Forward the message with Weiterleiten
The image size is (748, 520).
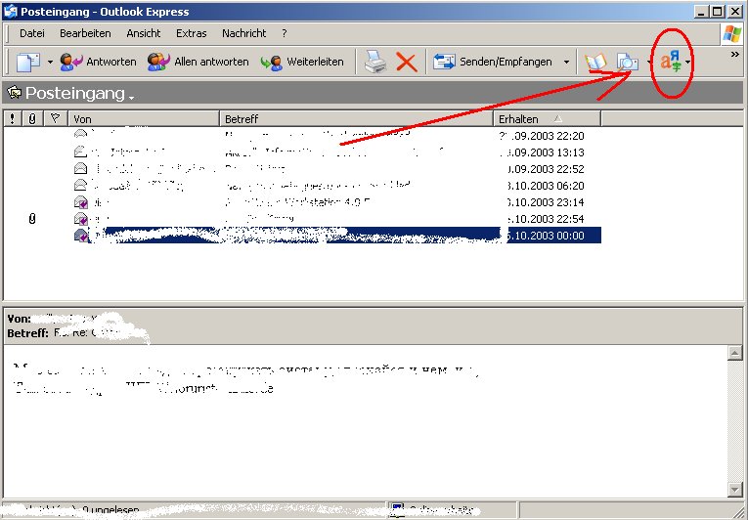tap(302, 62)
